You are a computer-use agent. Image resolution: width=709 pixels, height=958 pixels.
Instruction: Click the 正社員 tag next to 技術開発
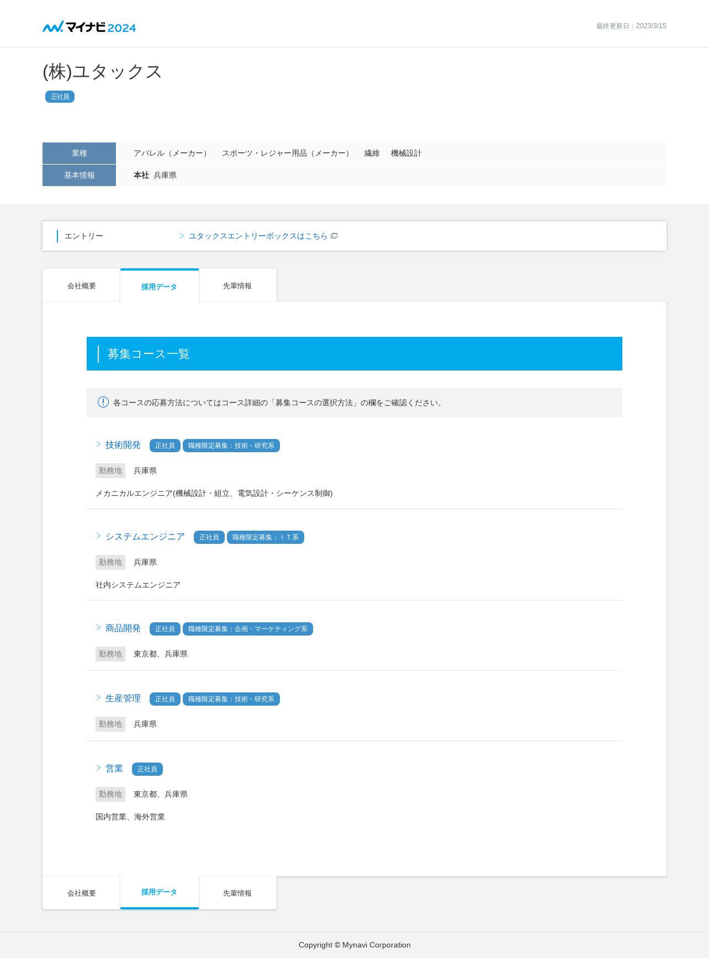click(x=165, y=446)
